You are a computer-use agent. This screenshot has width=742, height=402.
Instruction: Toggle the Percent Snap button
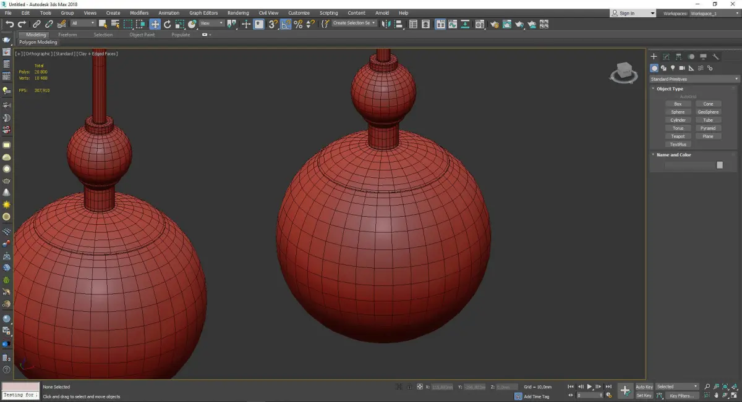point(298,24)
